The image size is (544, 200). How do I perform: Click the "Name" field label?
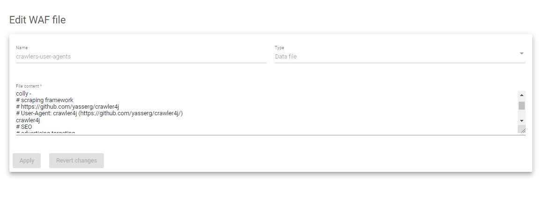click(22, 48)
